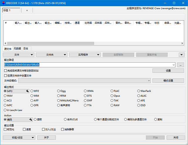Switch to the 元数据 tab
Image resolution: width=188 pixels, height=145 pixels.
(x=17, y=48)
